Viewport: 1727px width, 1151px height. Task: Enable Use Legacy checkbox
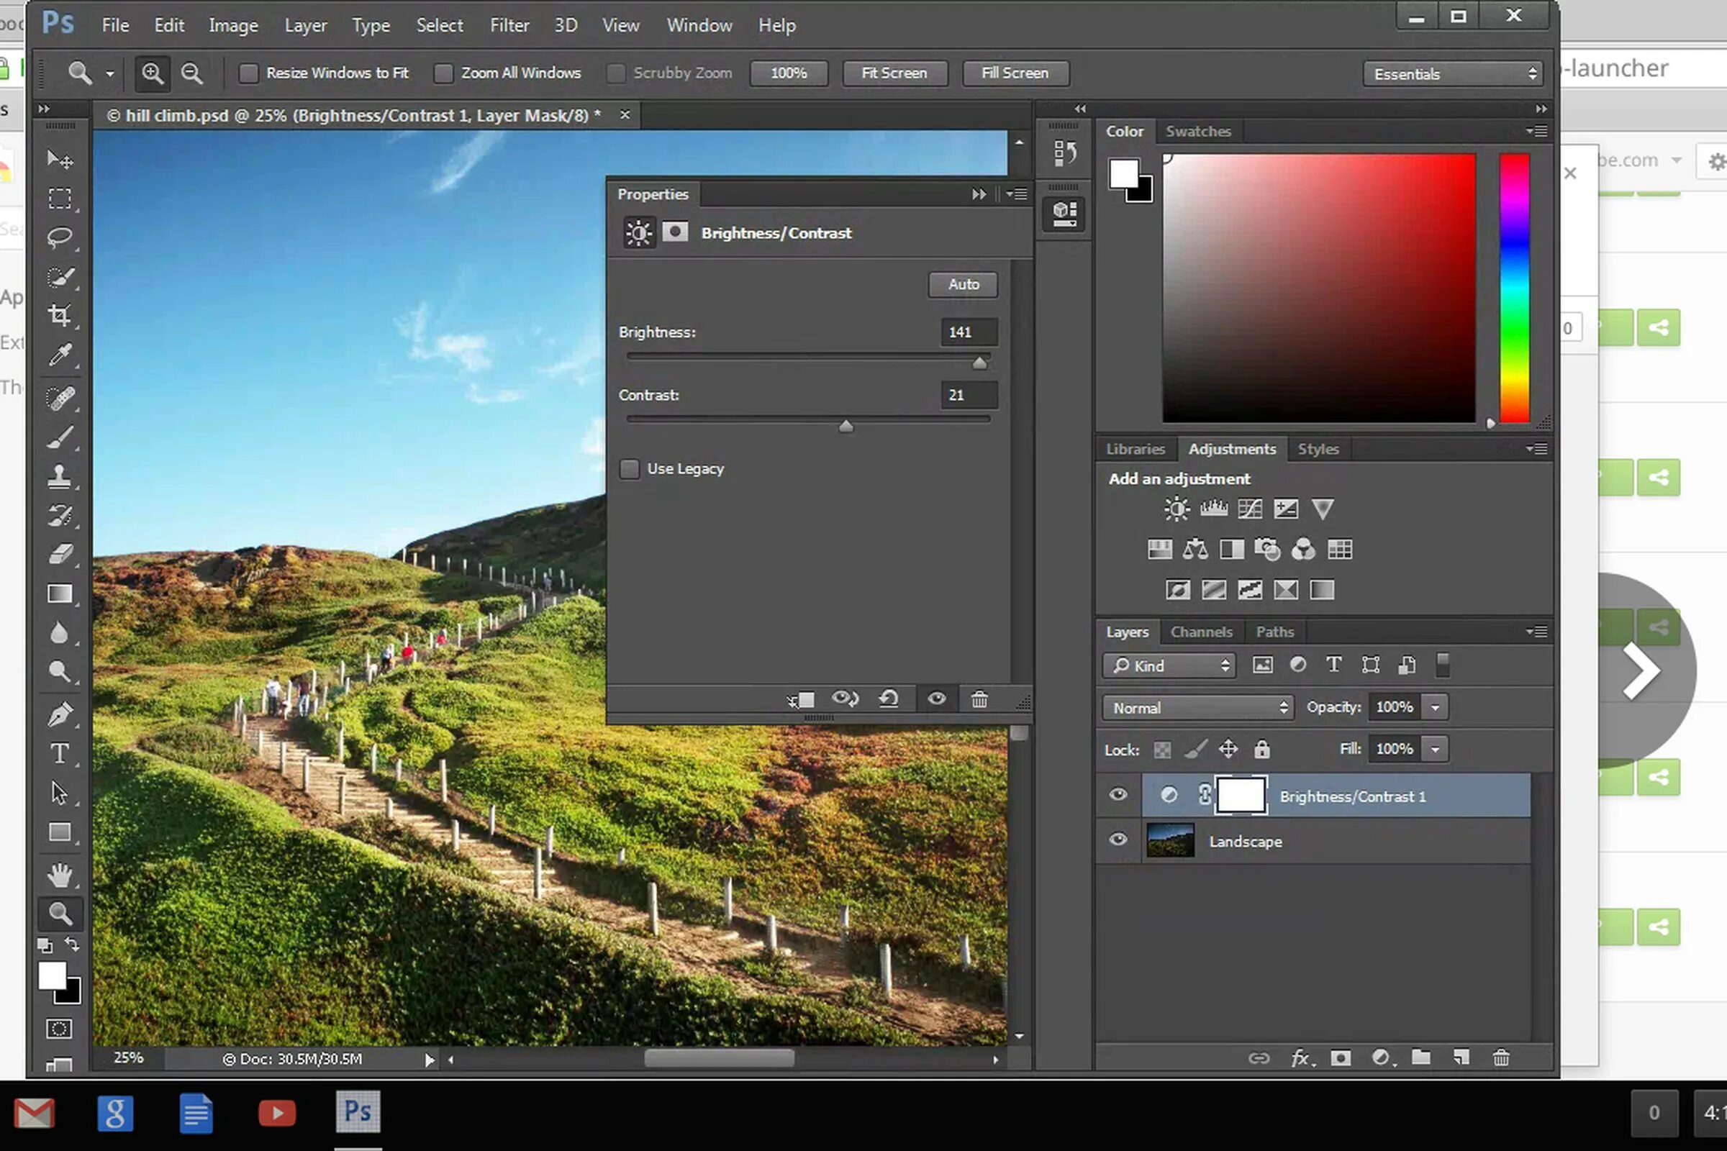coord(630,469)
